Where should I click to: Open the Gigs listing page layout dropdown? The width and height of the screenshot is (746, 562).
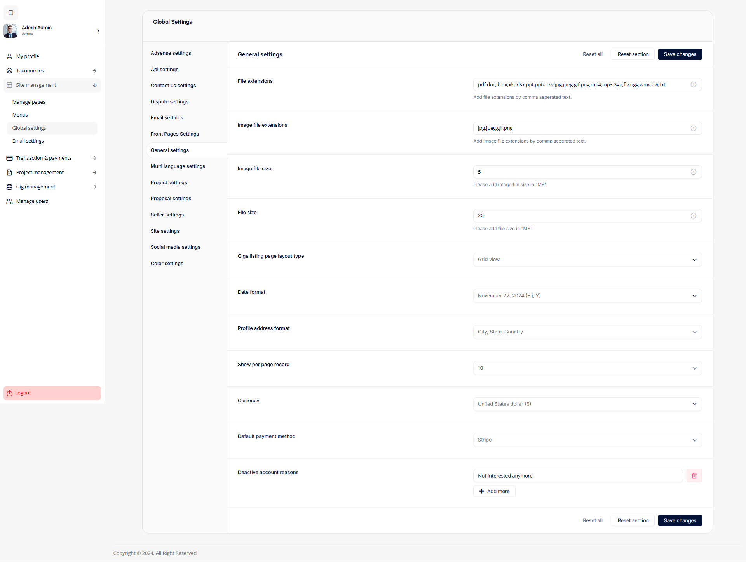pyautogui.click(x=587, y=260)
